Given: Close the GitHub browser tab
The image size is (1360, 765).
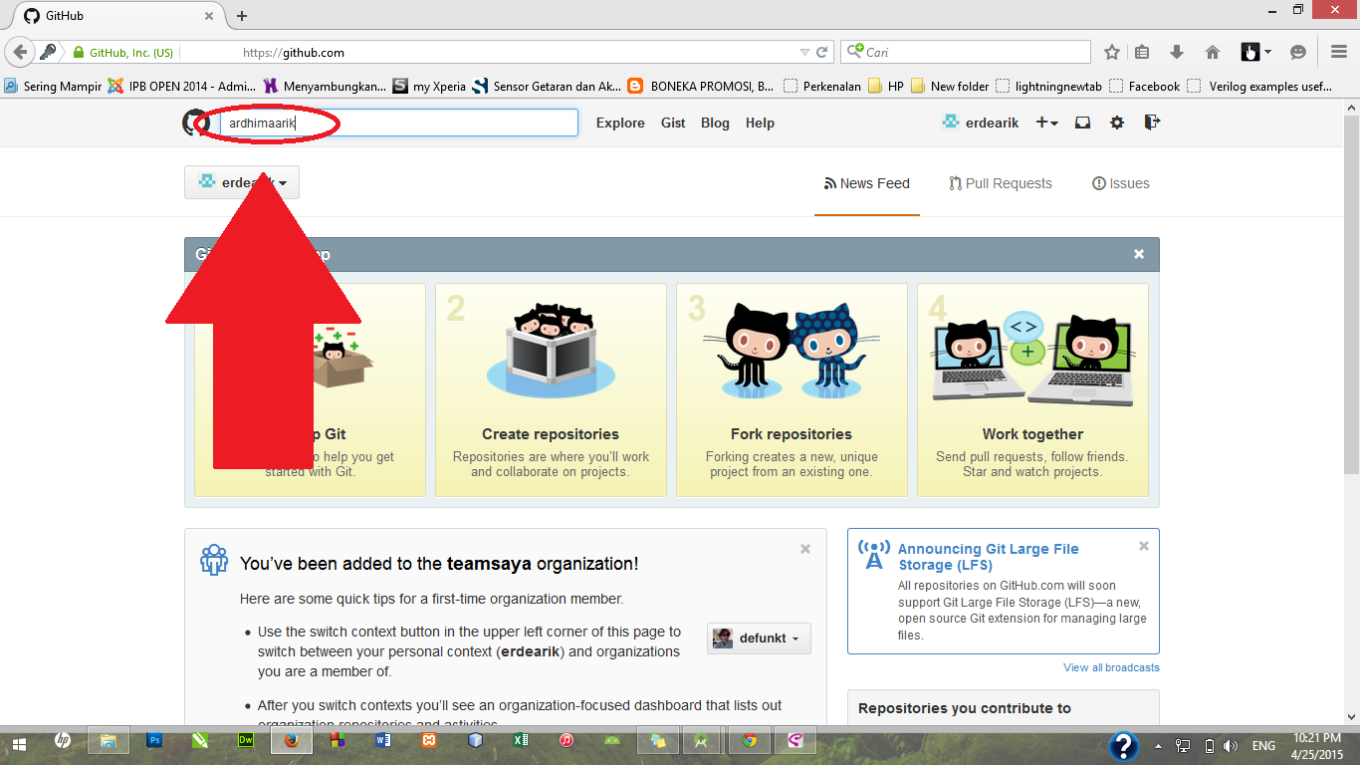Looking at the screenshot, I should pyautogui.click(x=209, y=16).
